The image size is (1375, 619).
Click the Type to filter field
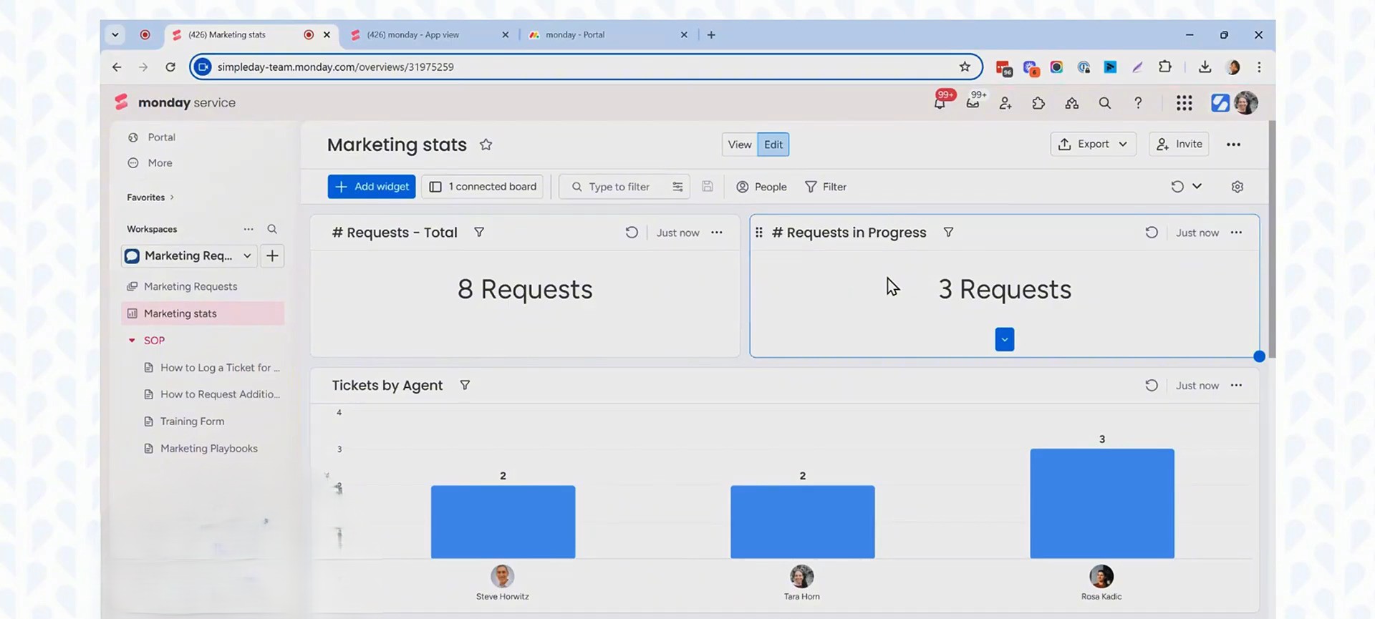pyautogui.click(x=619, y=187)
